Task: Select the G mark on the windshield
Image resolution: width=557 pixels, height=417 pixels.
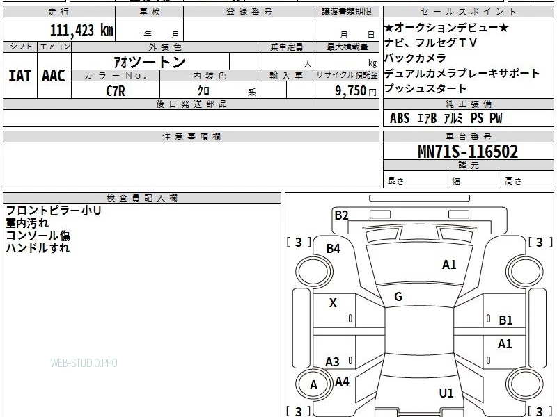Action: click(398, 297)
